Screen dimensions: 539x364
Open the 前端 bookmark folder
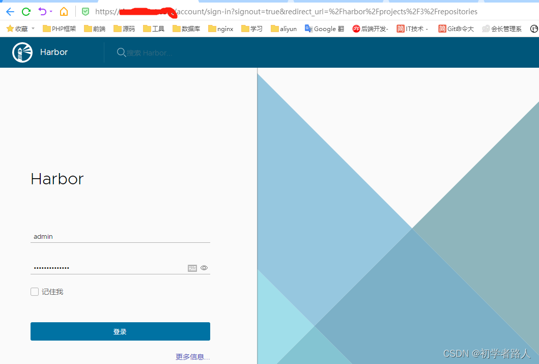95,29
